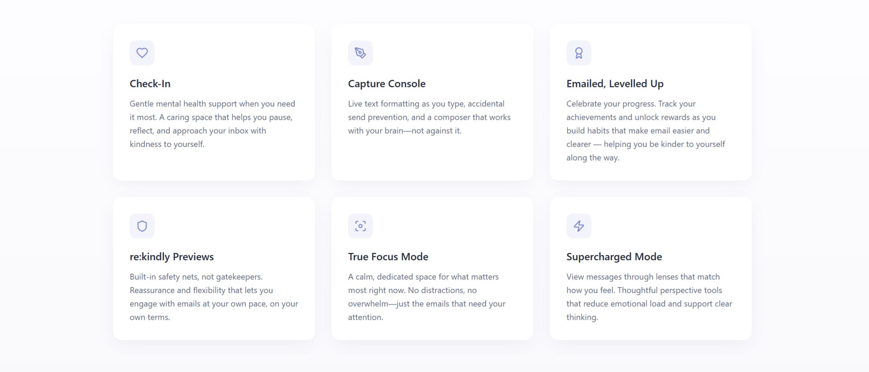Click the Emailed, Levelled Up heading

tap(615, 84)
